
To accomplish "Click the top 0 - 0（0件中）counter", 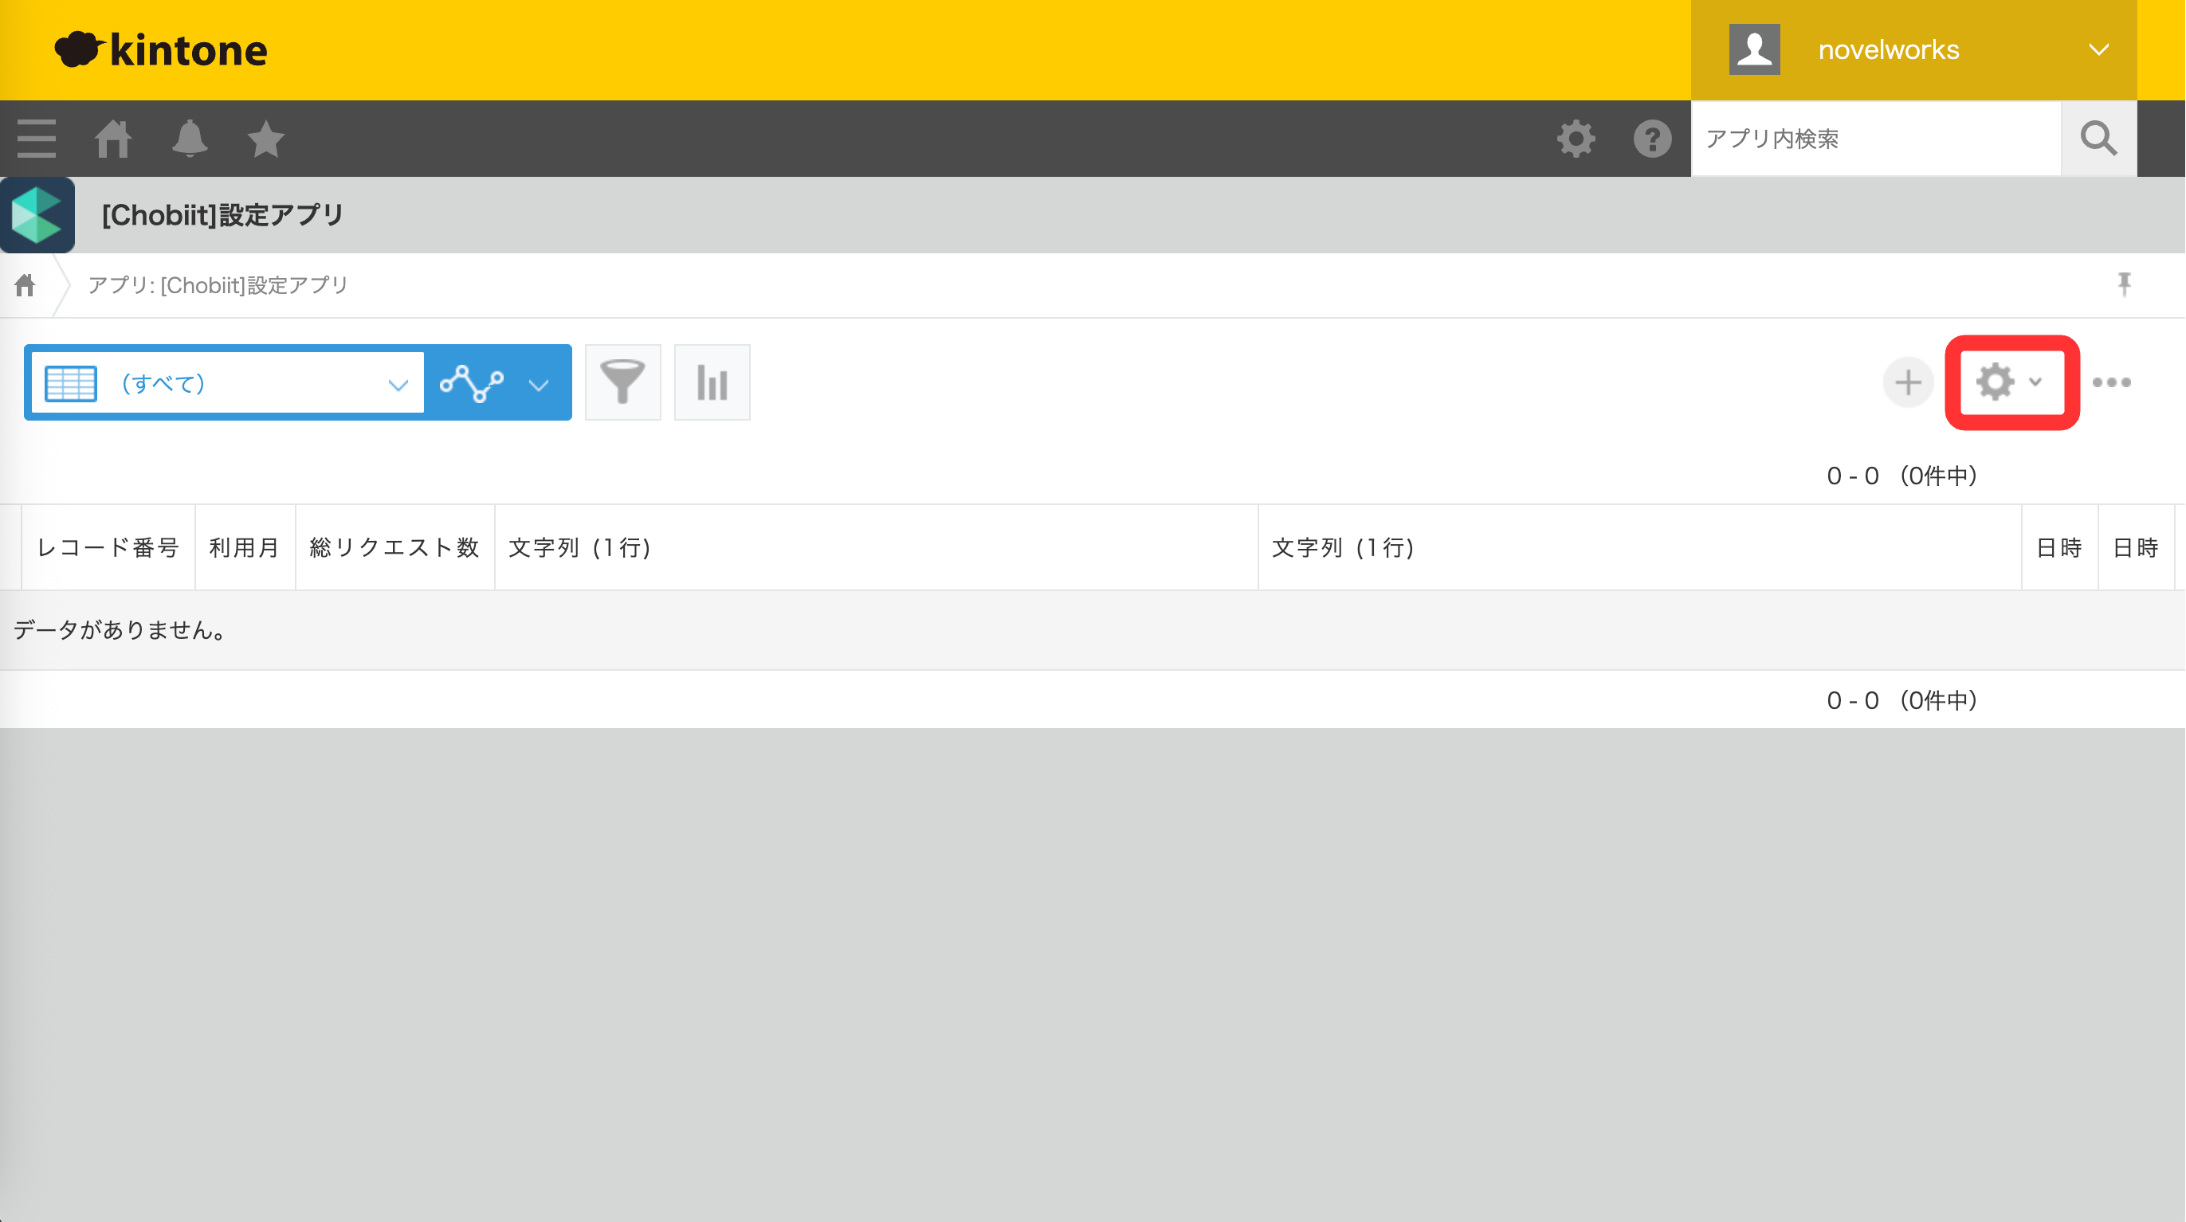I will tap(1901, 476).
